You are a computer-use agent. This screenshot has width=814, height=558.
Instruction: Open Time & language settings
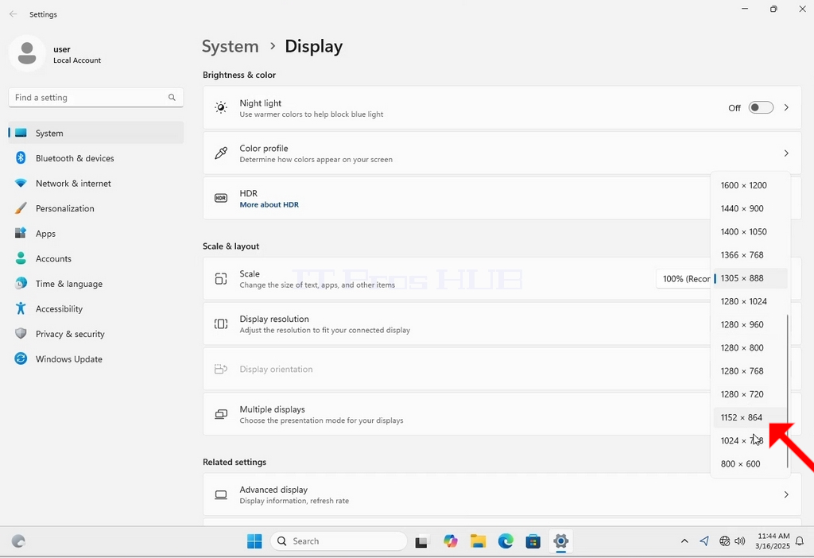96,284
